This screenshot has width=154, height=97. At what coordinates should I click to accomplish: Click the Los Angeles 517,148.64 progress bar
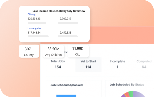38,36
